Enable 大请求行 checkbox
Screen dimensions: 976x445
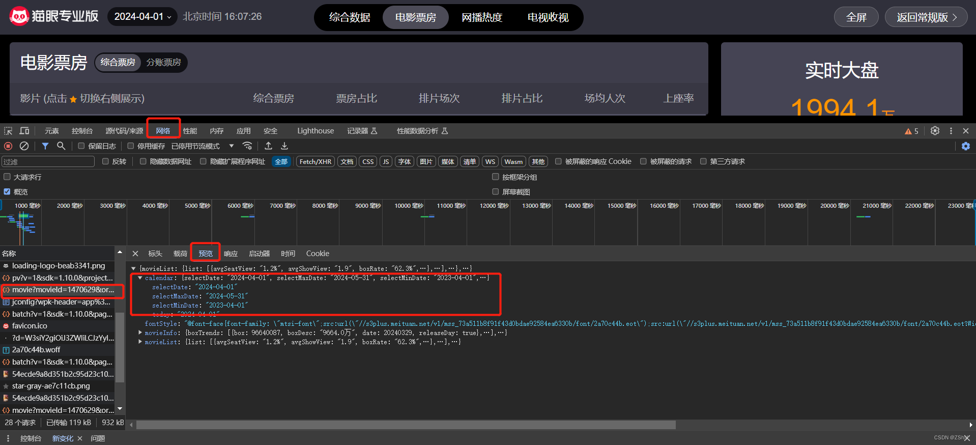[7, 177]
